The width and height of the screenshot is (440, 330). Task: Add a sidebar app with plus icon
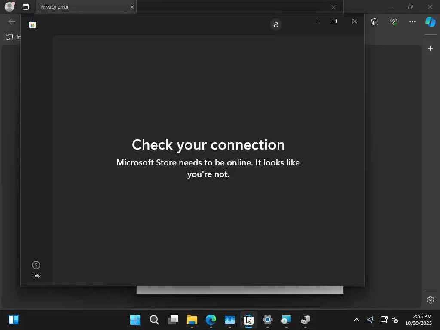click(x=430, y=49)
